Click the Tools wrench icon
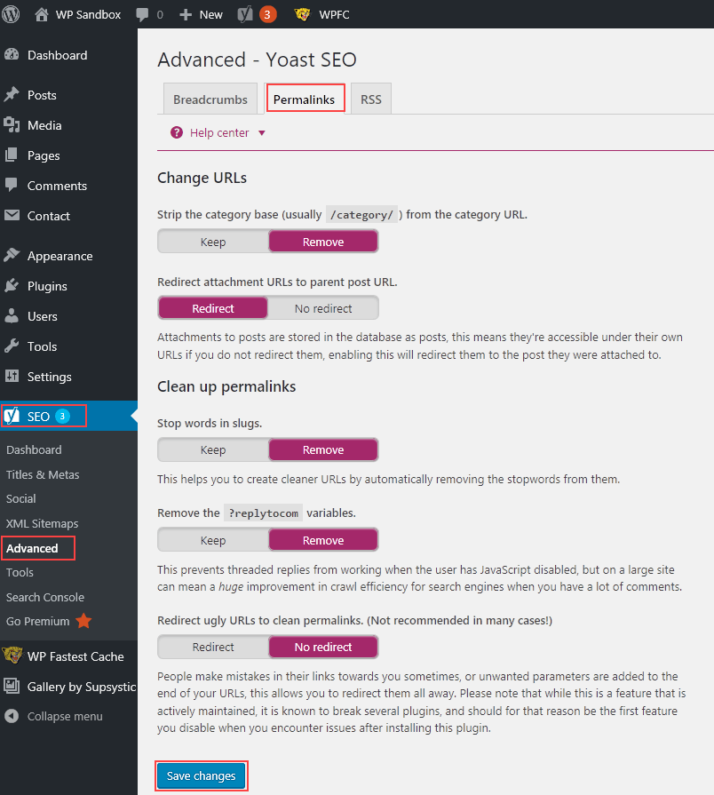 [x=12, y=346]
